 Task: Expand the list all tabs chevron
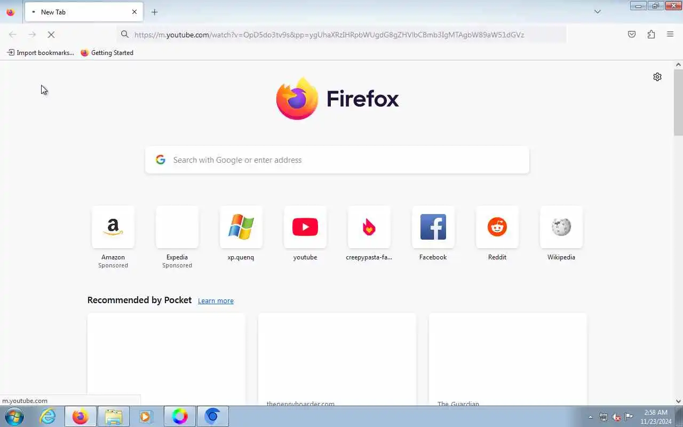(x=598, y=12)
